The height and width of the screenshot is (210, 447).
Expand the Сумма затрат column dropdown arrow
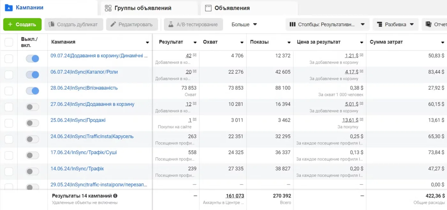coord(443,42)
